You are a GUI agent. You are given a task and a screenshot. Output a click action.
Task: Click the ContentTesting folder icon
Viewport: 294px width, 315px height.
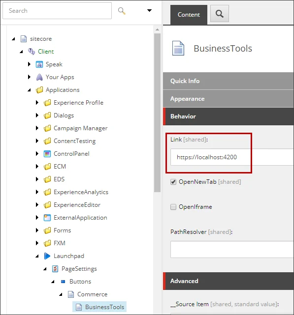tap(47, 141)
